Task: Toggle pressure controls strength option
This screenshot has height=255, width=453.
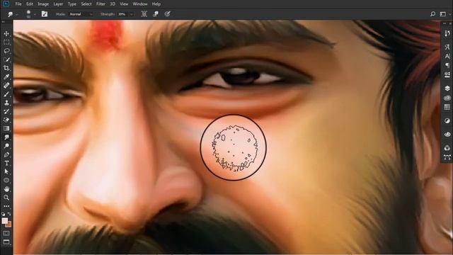Action: (x=167, y=14)
